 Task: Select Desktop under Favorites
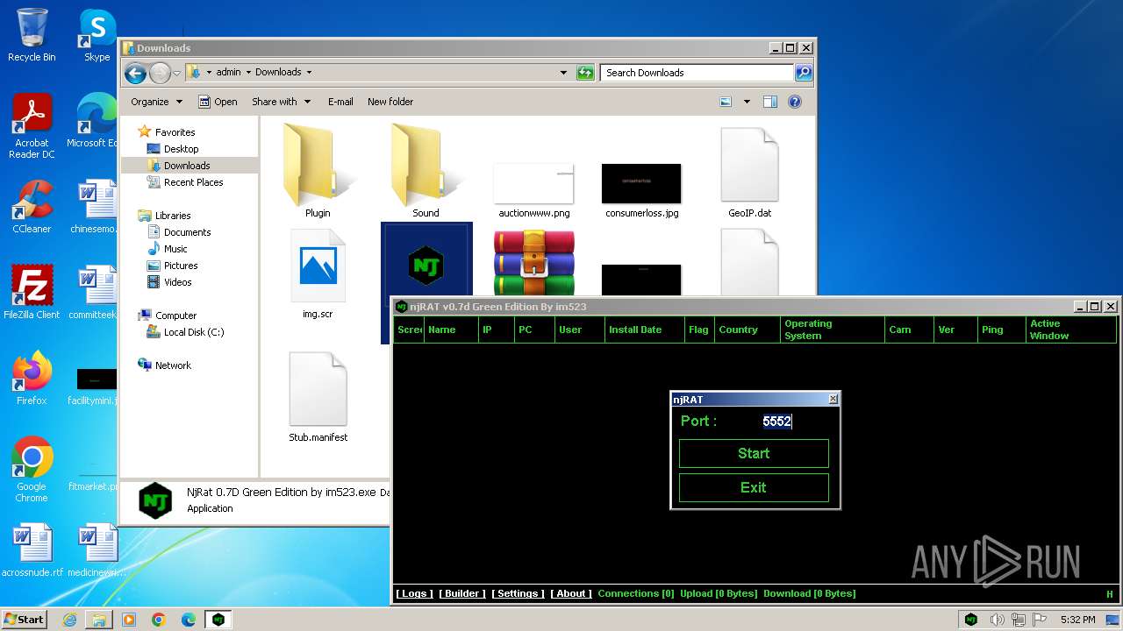tap(181, 149)
